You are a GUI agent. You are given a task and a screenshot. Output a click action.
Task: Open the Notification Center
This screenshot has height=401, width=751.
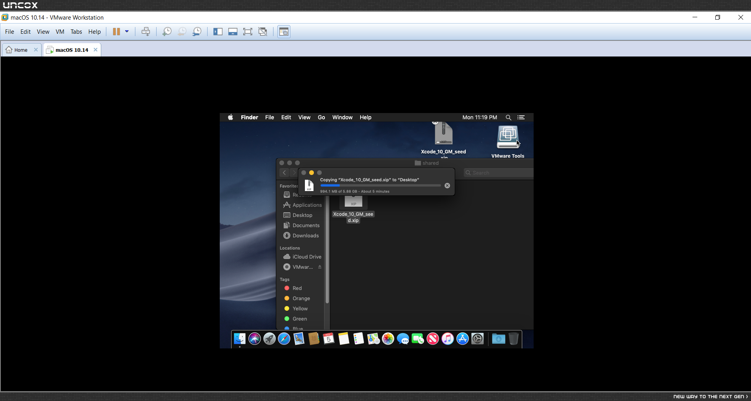(x=521, y=117)
